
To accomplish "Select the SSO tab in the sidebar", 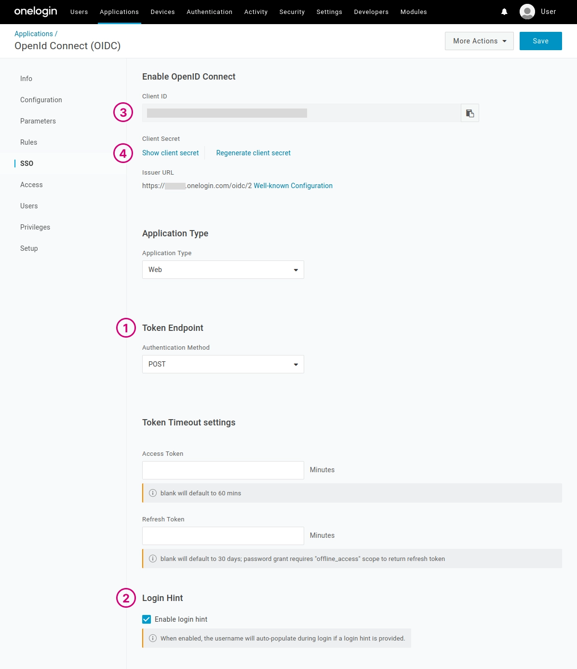I will point(27,163).
